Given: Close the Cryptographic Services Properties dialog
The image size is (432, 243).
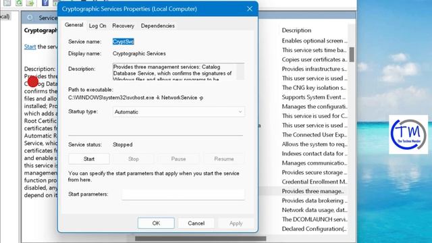Looking at the screenshot, I should [x=250, y=9].
